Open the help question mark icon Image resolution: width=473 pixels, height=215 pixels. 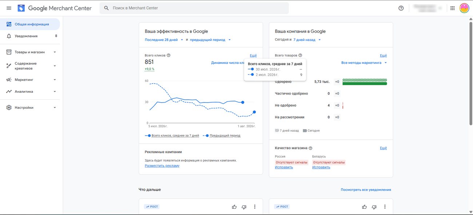401,8
